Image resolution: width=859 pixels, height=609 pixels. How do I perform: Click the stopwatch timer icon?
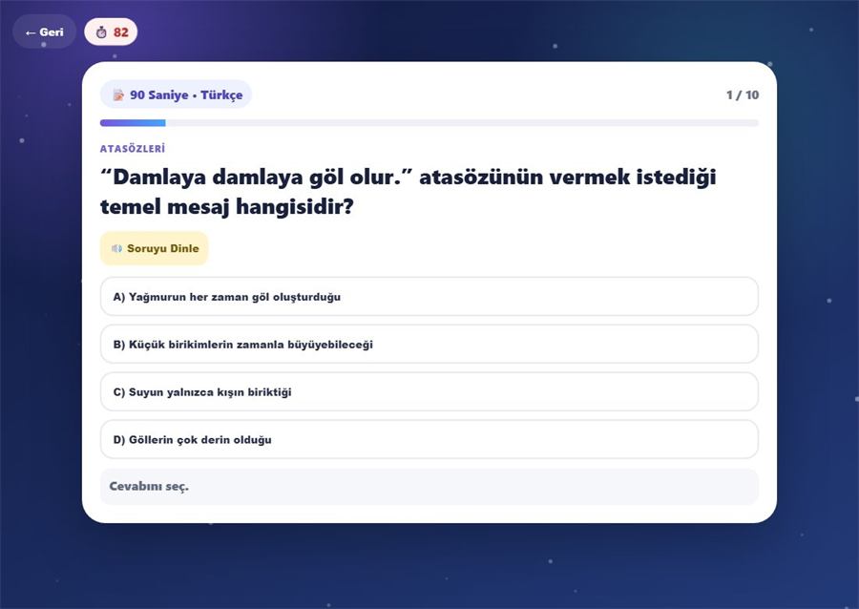click(101, 32)
